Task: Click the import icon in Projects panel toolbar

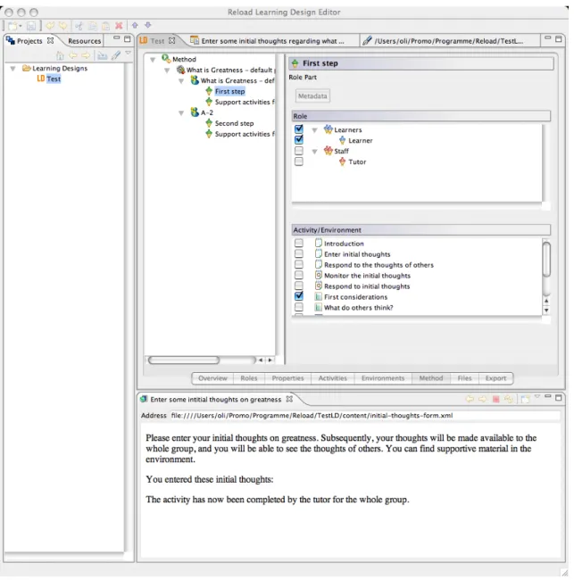Action: [103, 55]
